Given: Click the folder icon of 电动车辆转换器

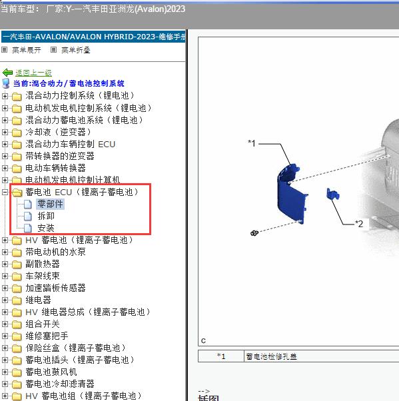Looking at the screenshot, I should click(17, 169).
